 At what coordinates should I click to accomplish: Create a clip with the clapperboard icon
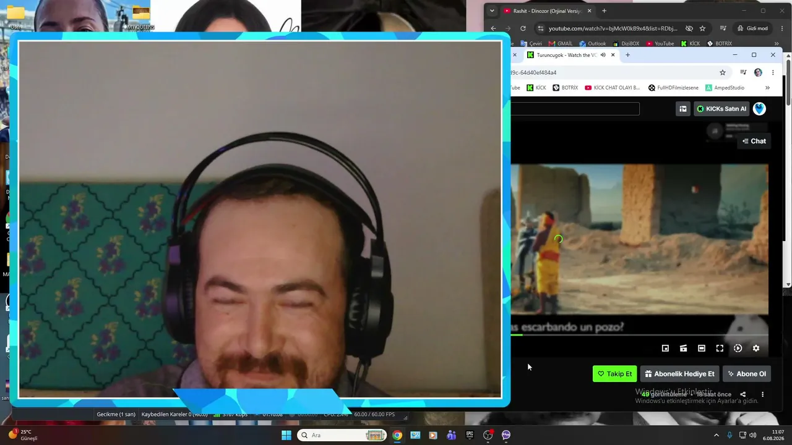pos(683,348)
